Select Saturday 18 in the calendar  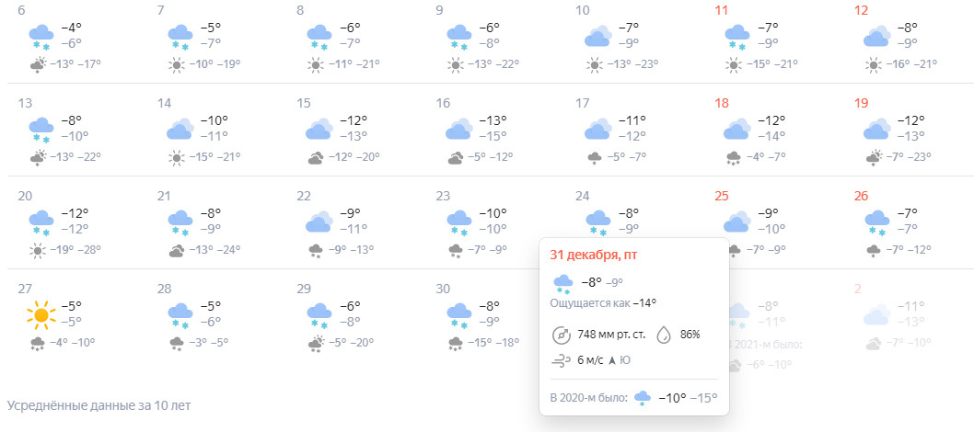click(x=721, y=103)
